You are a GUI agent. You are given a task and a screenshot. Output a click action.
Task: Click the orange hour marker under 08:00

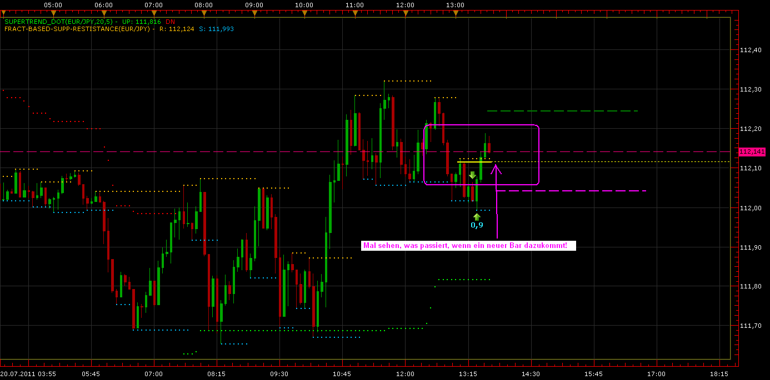pos(204,13)
